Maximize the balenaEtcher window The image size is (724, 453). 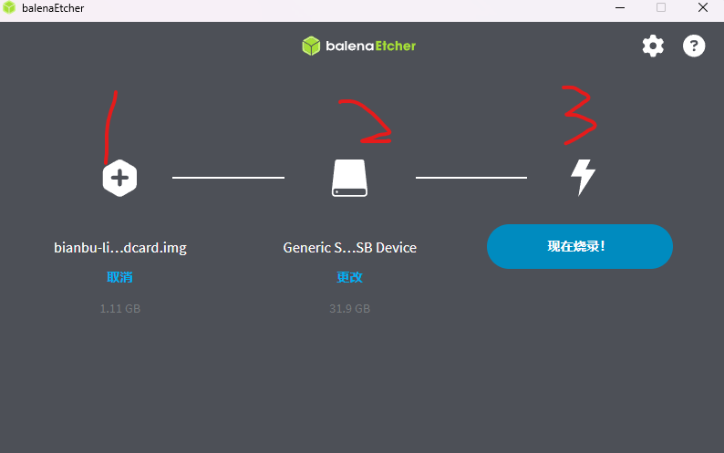(x=661, y=8)
